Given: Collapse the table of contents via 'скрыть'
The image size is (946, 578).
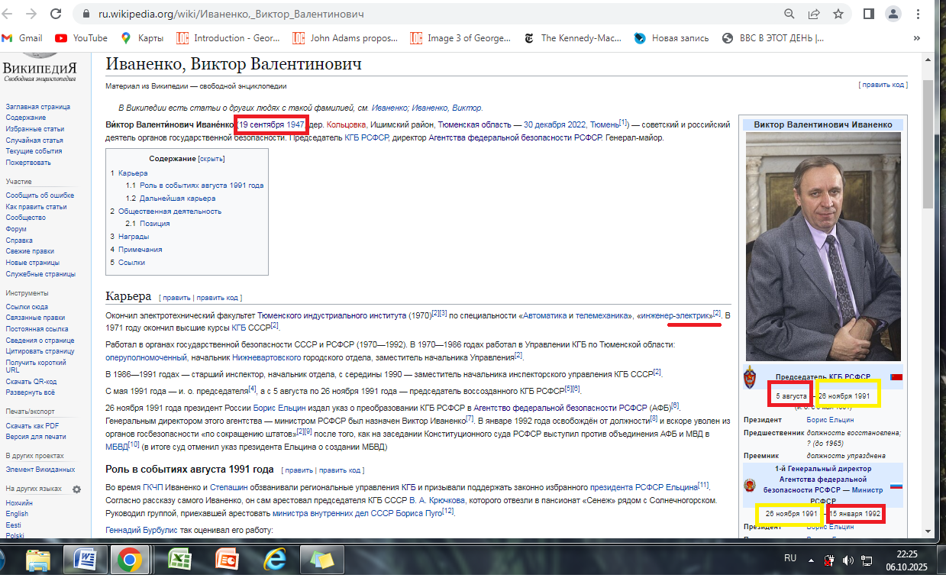Looking at the screenshot, I should point(211,159).
